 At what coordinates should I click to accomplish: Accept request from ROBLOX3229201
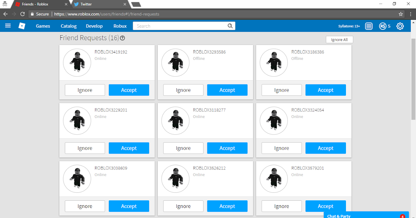point(129,148)
